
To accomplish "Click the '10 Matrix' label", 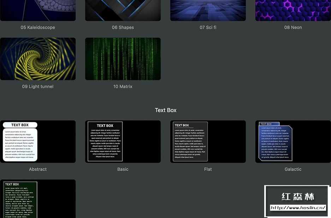I will coord(123,87).
